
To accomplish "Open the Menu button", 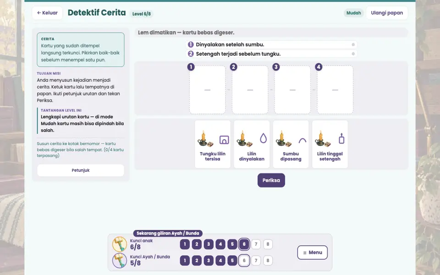I will tap(312, 253).
